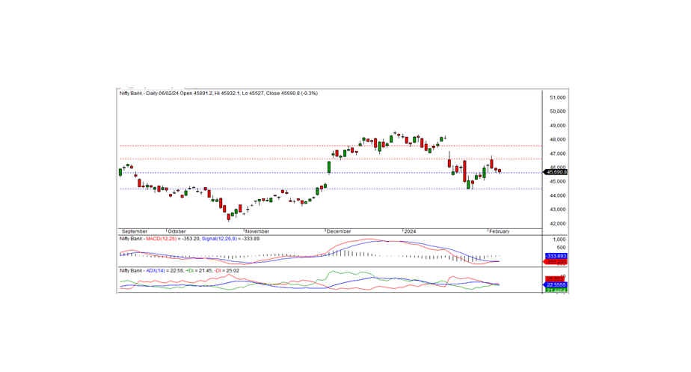Click the 50,000 price axis label
Screen dimensions: 691x372
(557, 112)
